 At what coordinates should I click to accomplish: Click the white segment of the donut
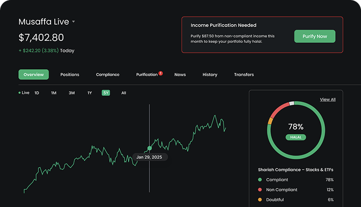pyautogui.click(x=292, y=103)
